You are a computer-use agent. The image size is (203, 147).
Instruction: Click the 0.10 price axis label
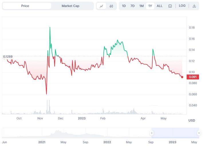point(192,72)
